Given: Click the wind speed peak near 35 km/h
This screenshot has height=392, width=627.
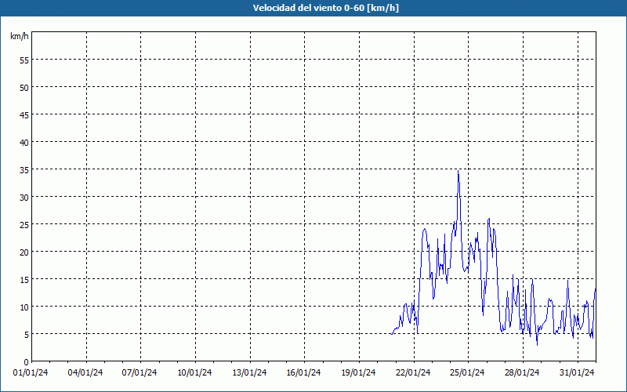Looking at the screenshot, I should click(458, 171).
